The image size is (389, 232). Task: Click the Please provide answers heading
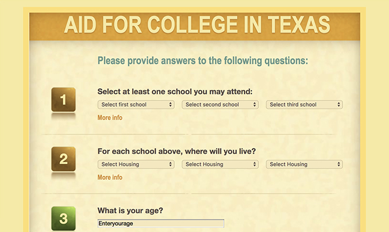[203, 60]
